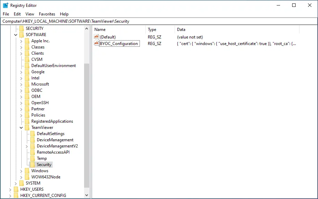
Task: Click the Classes folder icon
Action: click(27, 47)
